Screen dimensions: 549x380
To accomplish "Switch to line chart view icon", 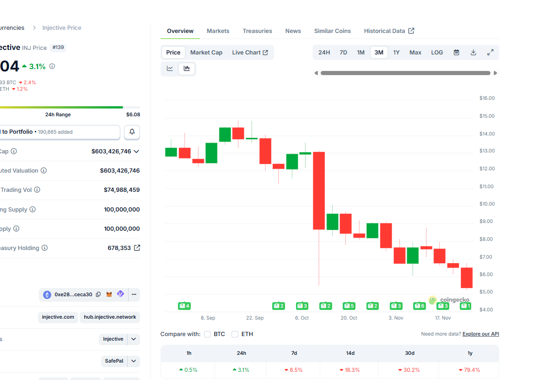I will (x=170, y=69).
